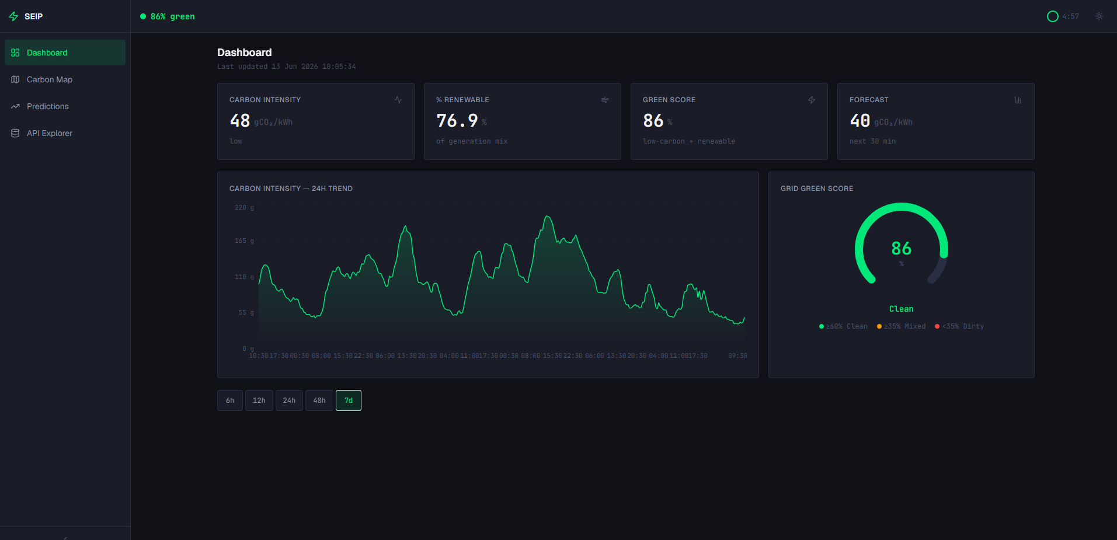Click the "Green Score" card title
Viewport: 1117px width, 540px height.
pyautogui.click(x=669, y=100)
